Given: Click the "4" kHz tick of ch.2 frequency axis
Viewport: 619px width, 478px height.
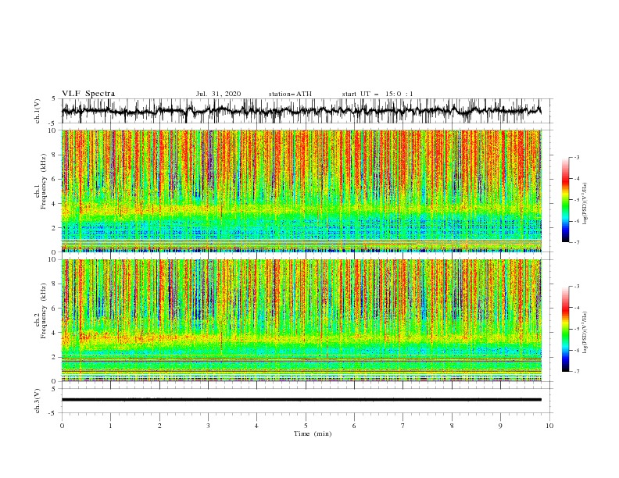Looking at the screenshot, I should point(55,333).
